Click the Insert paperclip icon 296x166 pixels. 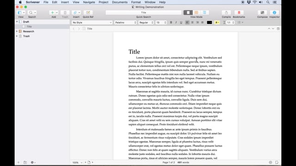click(75, 12)
